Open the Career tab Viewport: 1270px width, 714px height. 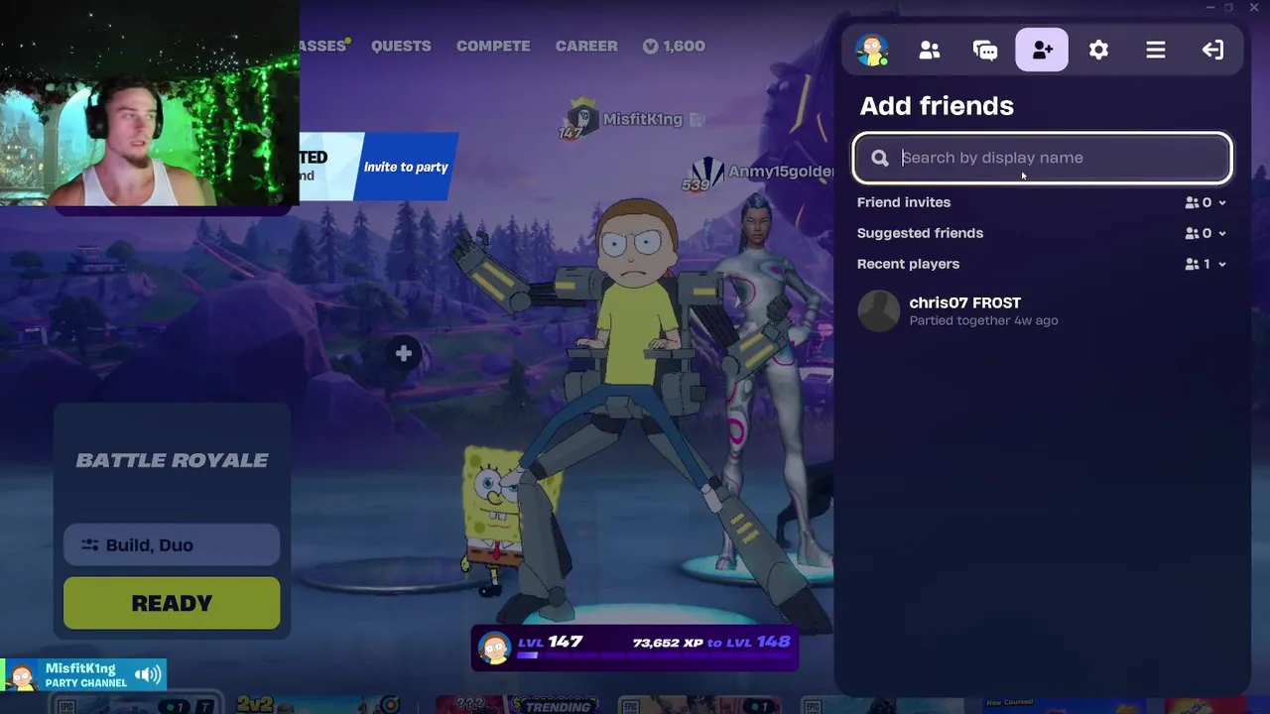586,46
